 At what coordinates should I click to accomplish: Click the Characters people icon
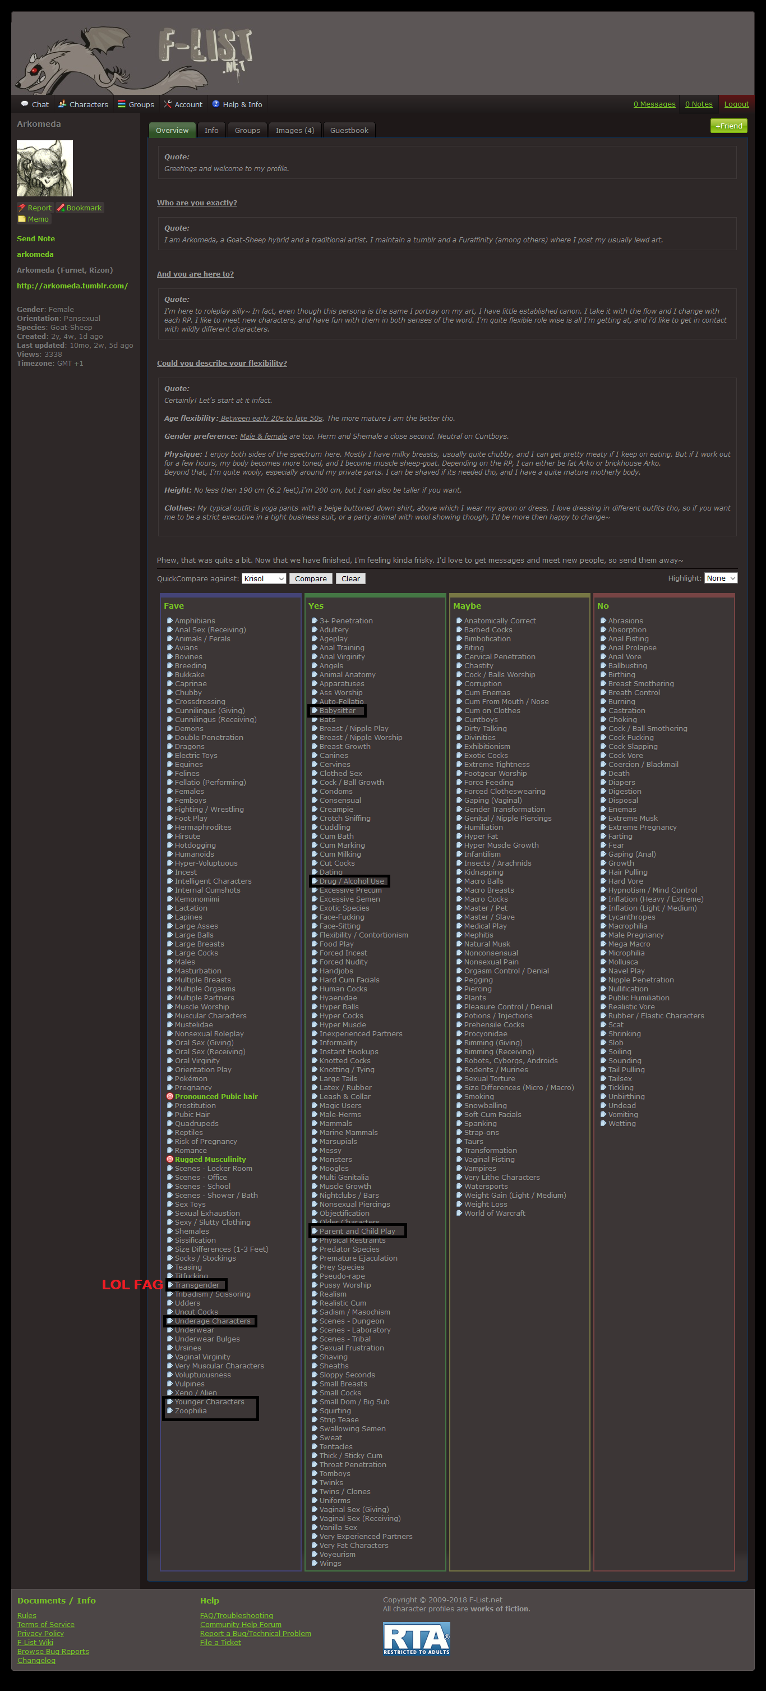(x=62, y=104)
